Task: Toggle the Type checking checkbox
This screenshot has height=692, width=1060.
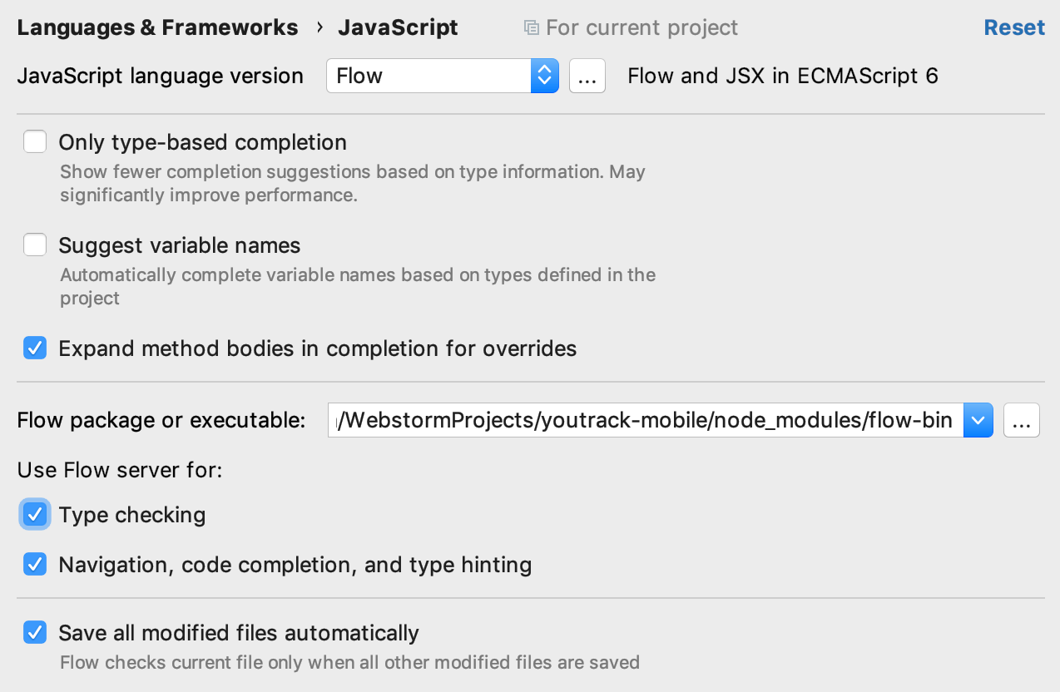Action: pos(35,515)
